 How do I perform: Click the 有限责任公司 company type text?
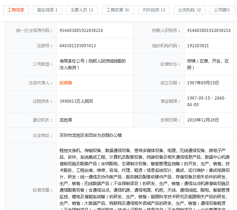click(x=93, y=64)
